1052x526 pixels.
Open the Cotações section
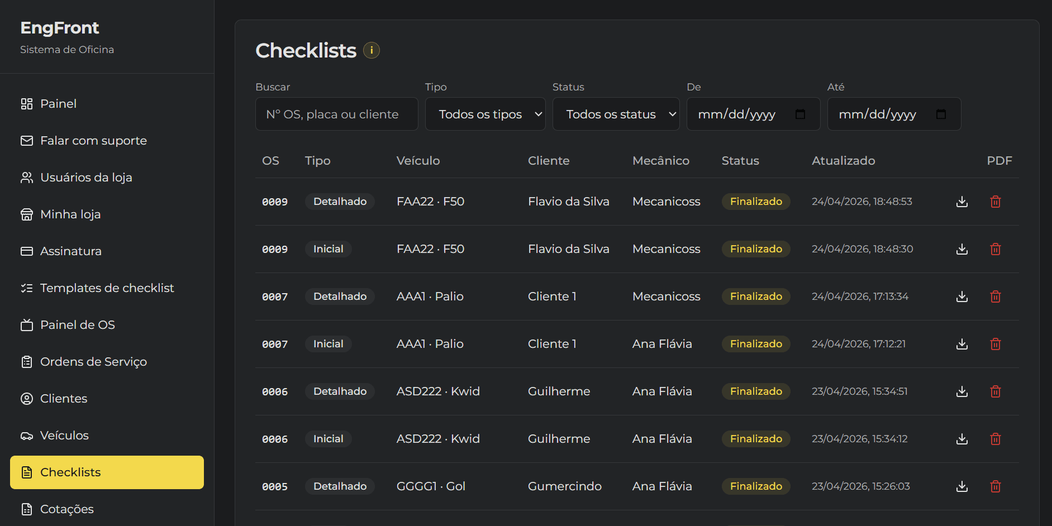[66, 509]
